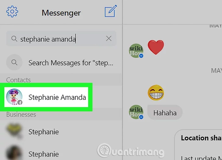Click the Facebook badge on Stephanie Amanda's avatar
The image size is (222, 160).
click(x=20, y=102)
